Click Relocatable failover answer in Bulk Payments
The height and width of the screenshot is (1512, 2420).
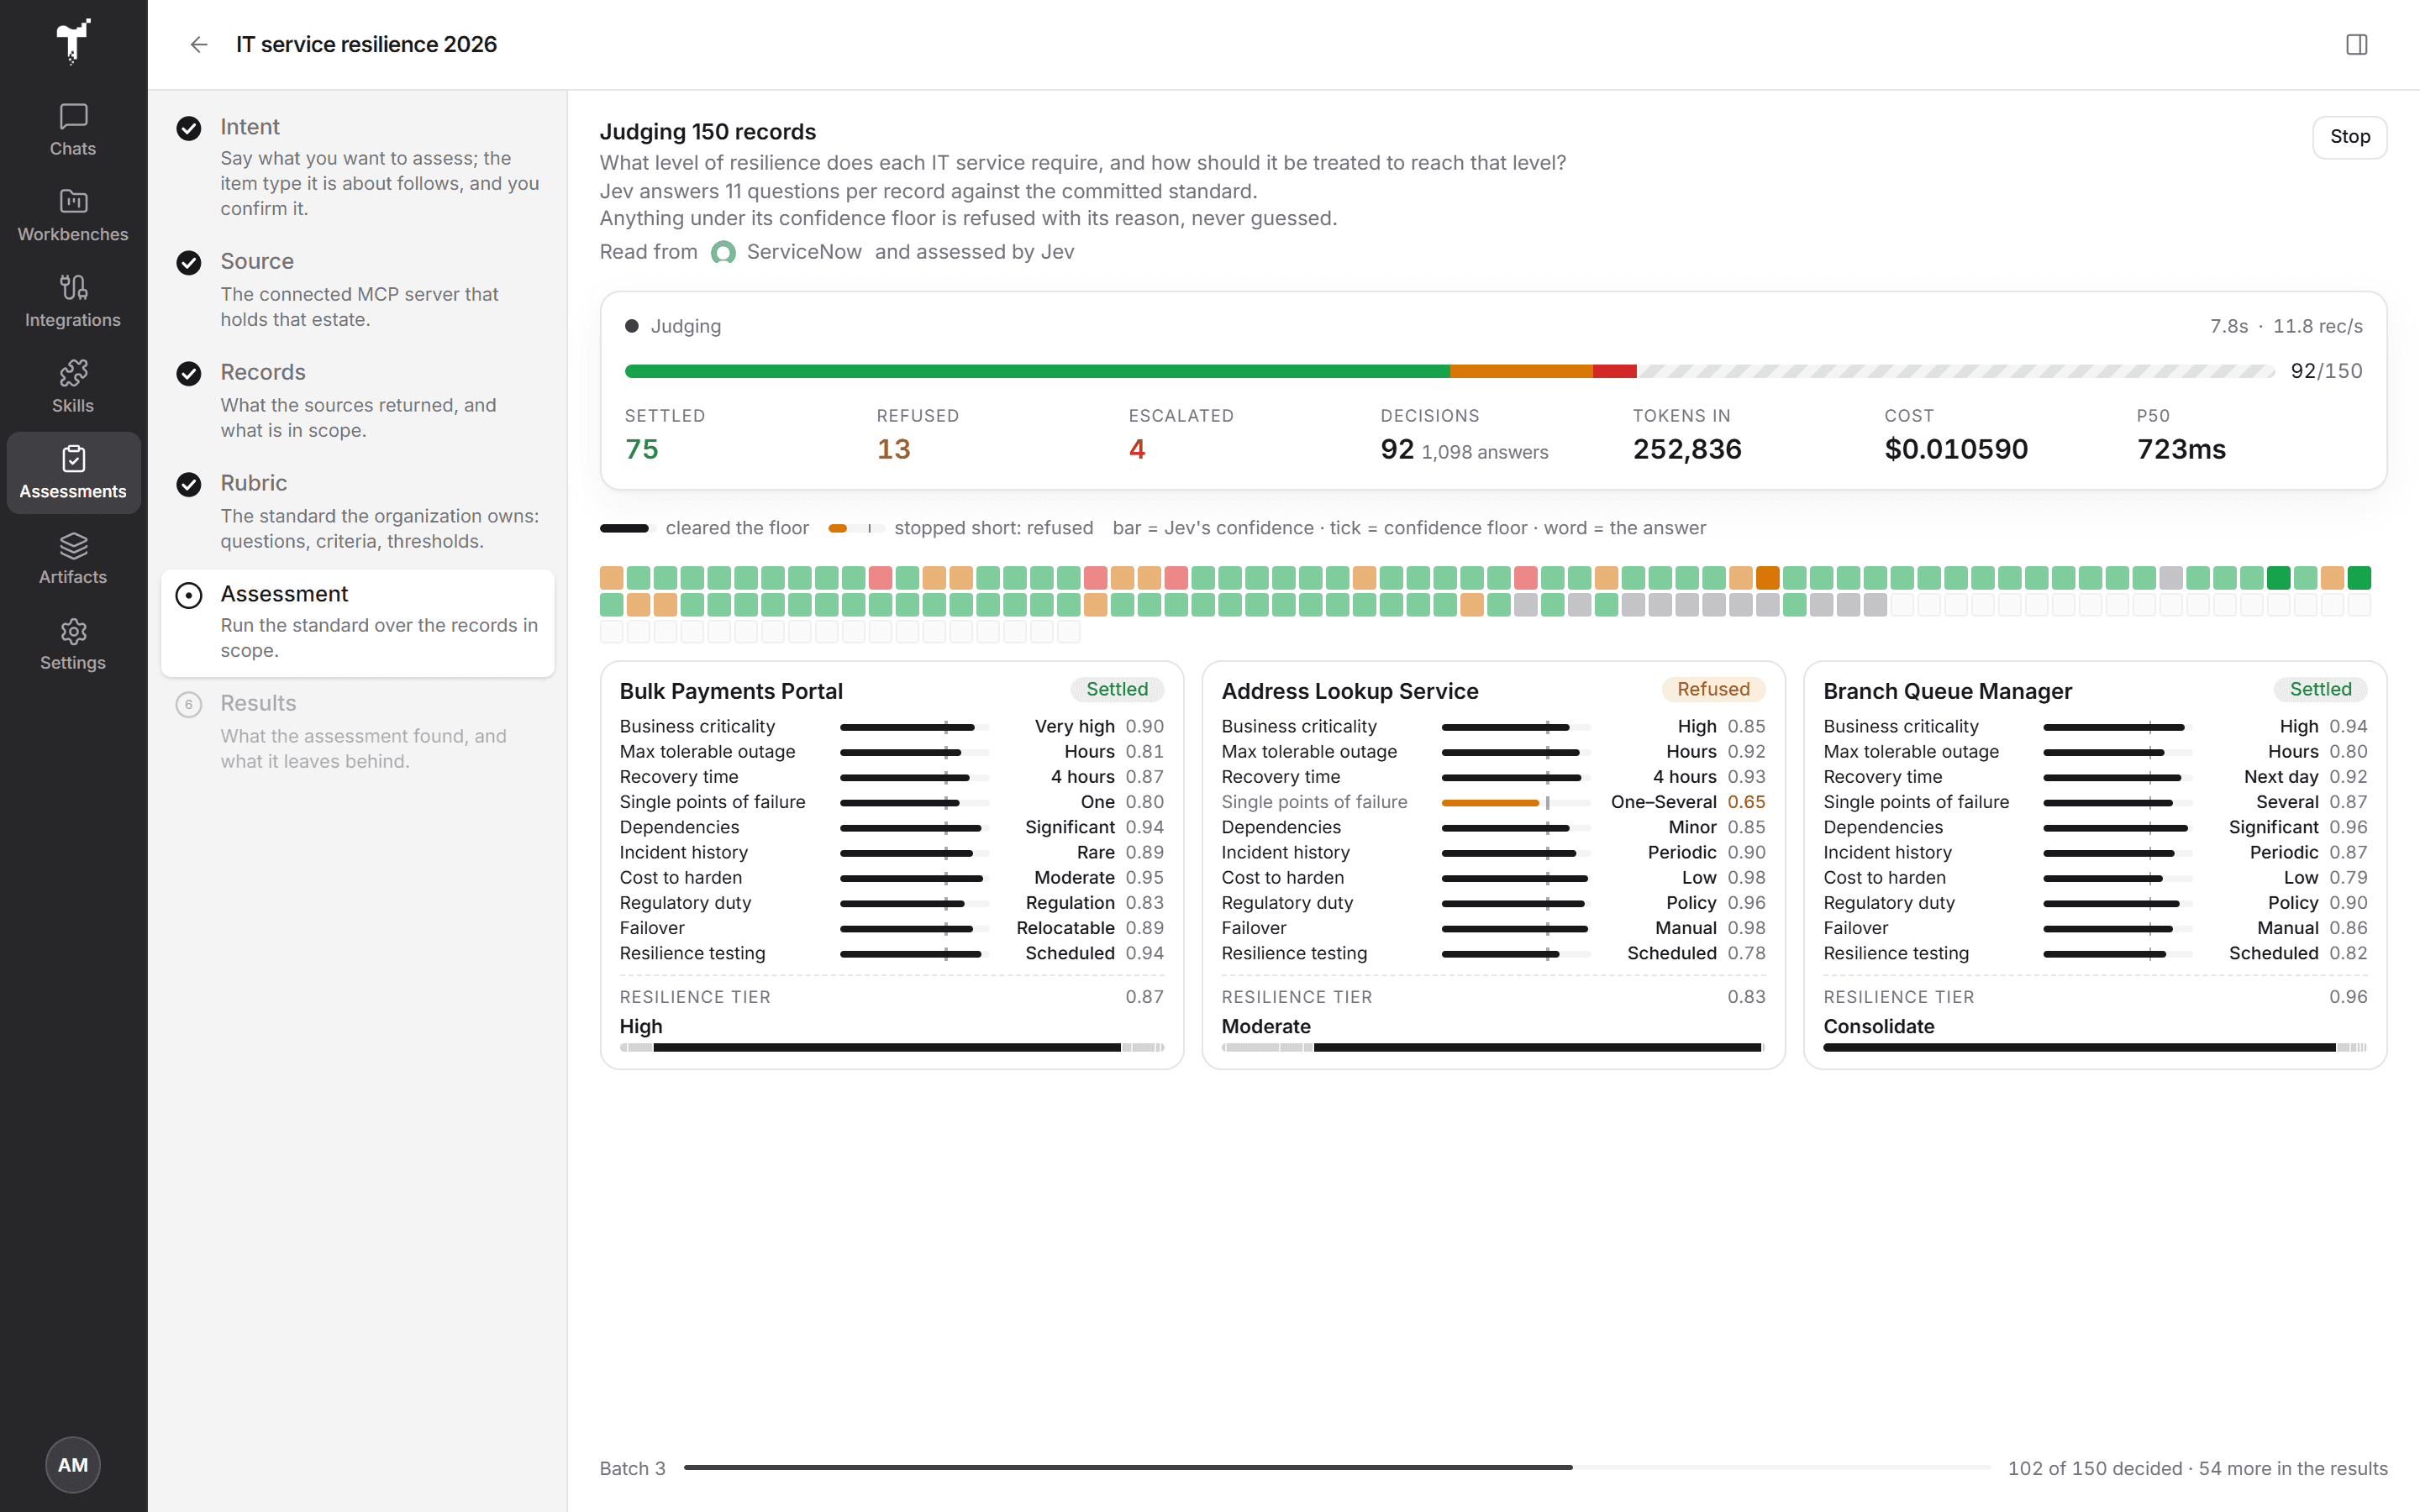(x=1065, y=928)
